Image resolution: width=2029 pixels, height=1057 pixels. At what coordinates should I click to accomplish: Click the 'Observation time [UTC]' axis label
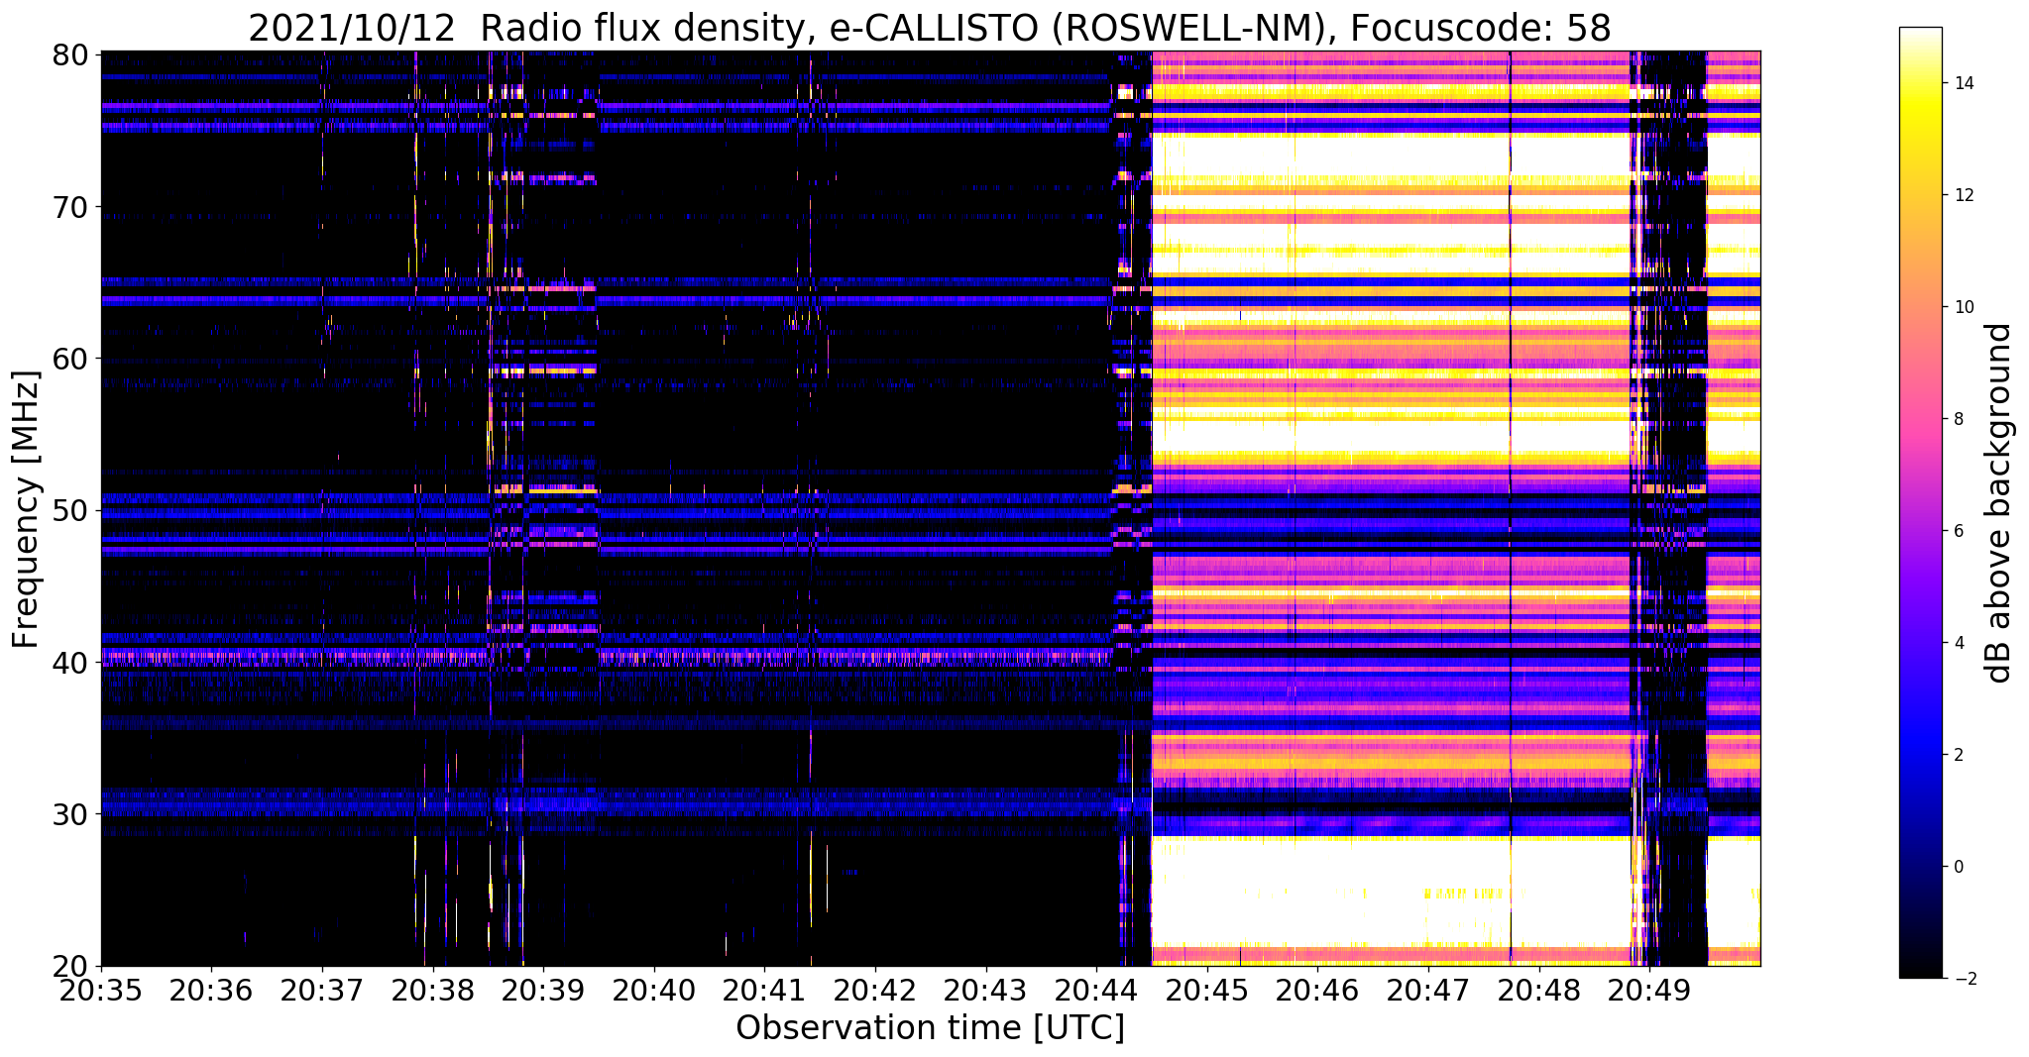930,1027
